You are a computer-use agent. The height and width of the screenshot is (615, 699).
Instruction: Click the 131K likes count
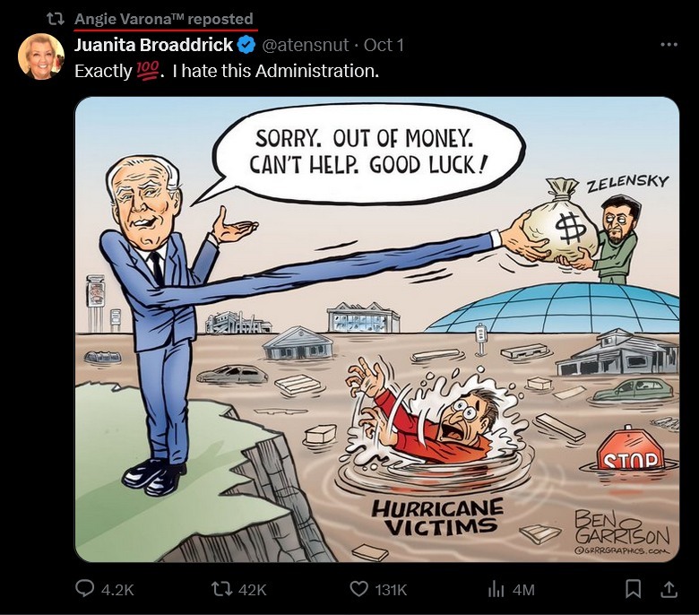[x=391, y=590]
